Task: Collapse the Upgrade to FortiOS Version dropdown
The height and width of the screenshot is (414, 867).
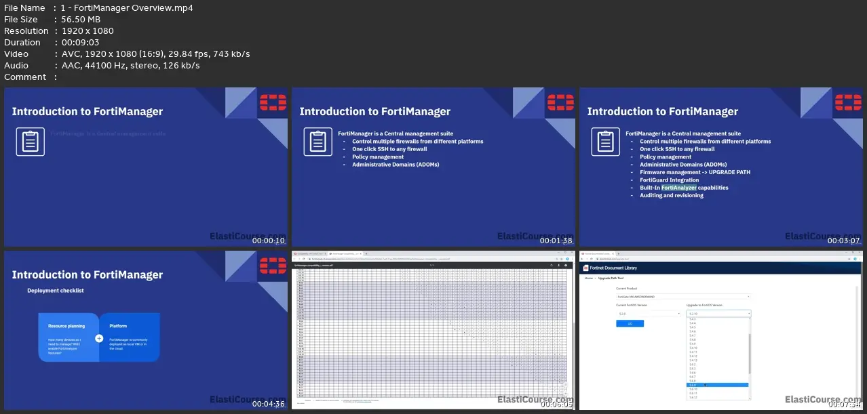Action: pyautogui.click(x=718, y=314)
